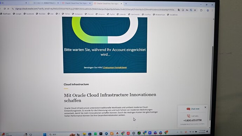242x136 pixels.
Task: Open the YouTube bookmark
Action: tap(41, 14)
